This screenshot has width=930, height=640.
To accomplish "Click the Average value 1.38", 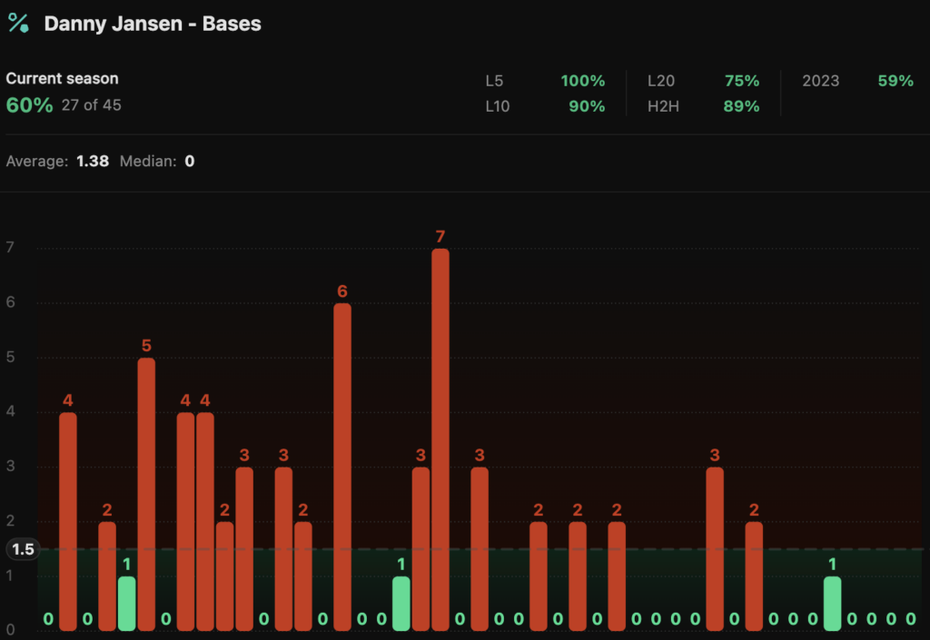I will [x=93, y=162].
